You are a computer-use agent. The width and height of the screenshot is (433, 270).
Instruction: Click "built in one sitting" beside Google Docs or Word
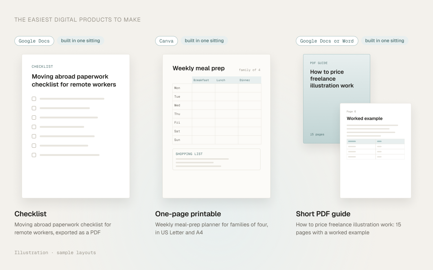(x=385, y=41)
